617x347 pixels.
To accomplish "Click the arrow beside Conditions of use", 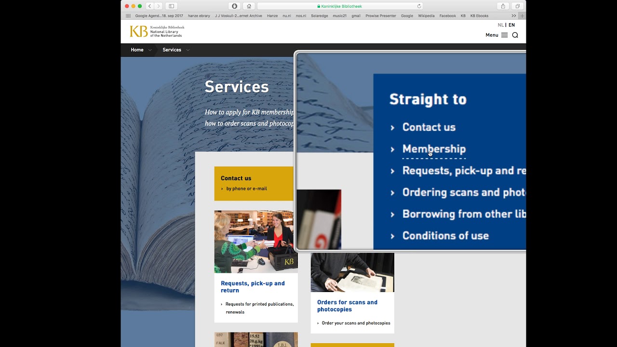I will [x=392, y=236].
